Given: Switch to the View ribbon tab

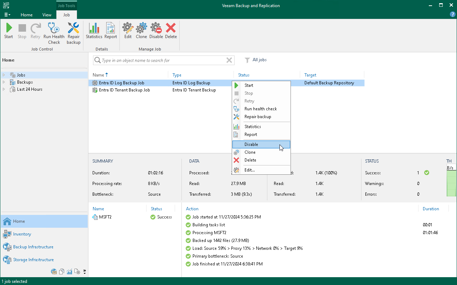Looking at the screenshot, I should 47,15.
